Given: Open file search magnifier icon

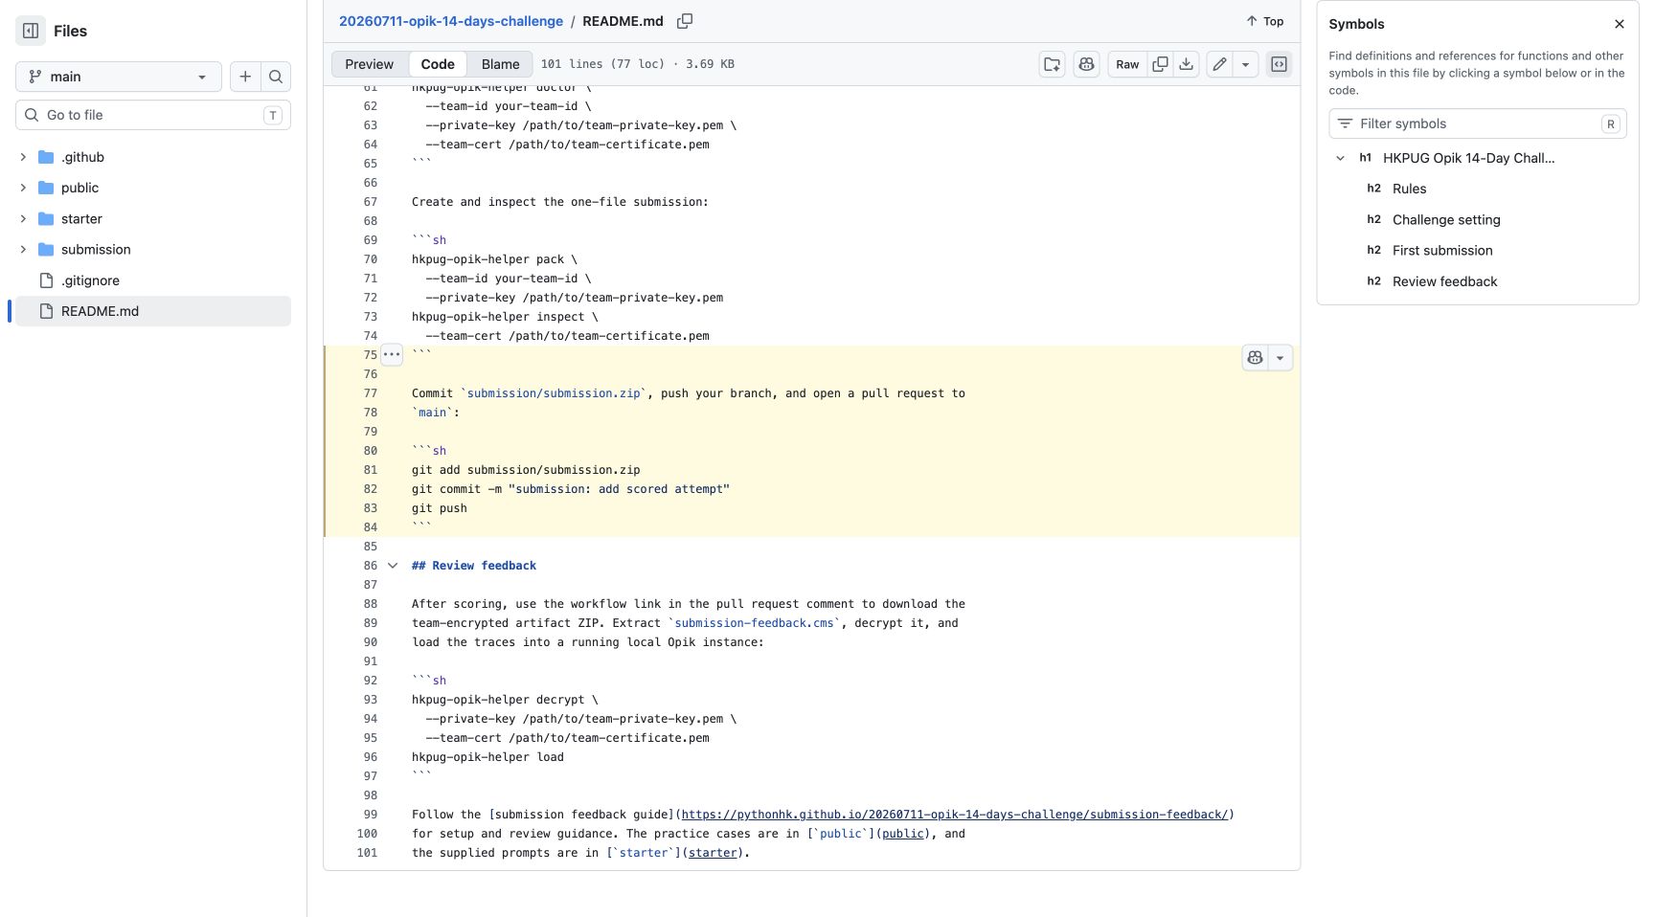Looking at the screenshot, I should tap(276, 77).
